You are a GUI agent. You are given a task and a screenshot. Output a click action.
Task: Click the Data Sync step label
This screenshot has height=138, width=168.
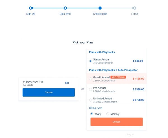(x=65, y=14)
